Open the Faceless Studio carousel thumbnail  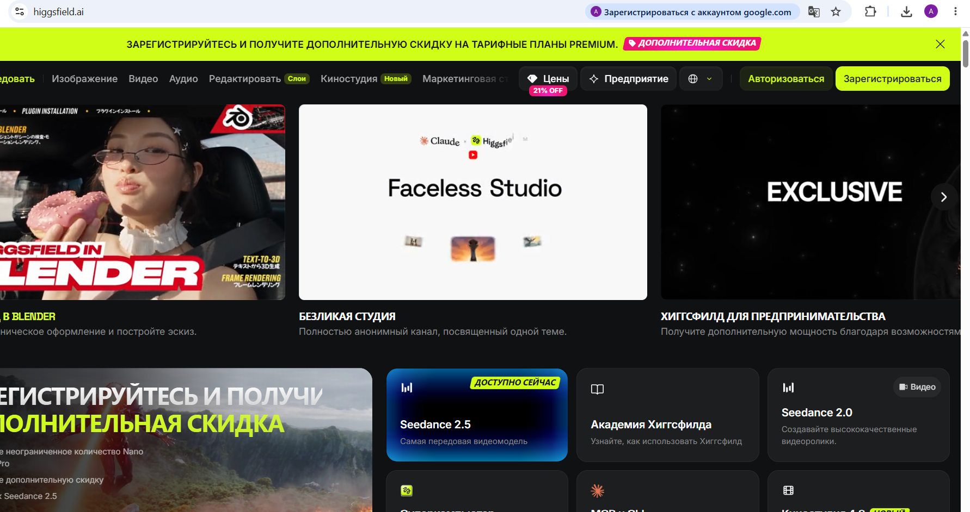pyautogui.click(x=473, y=202)
